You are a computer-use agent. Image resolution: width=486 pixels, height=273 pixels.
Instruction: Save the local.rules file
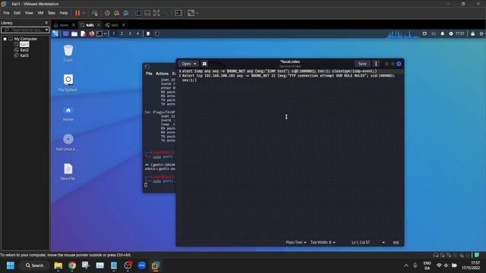[362, 64]
